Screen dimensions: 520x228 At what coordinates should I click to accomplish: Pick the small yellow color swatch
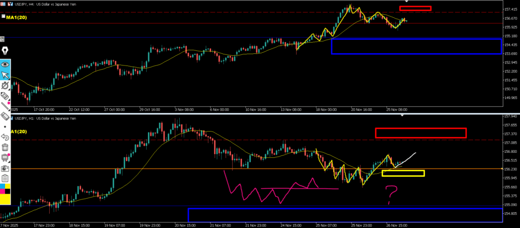[x=8, y=186]
